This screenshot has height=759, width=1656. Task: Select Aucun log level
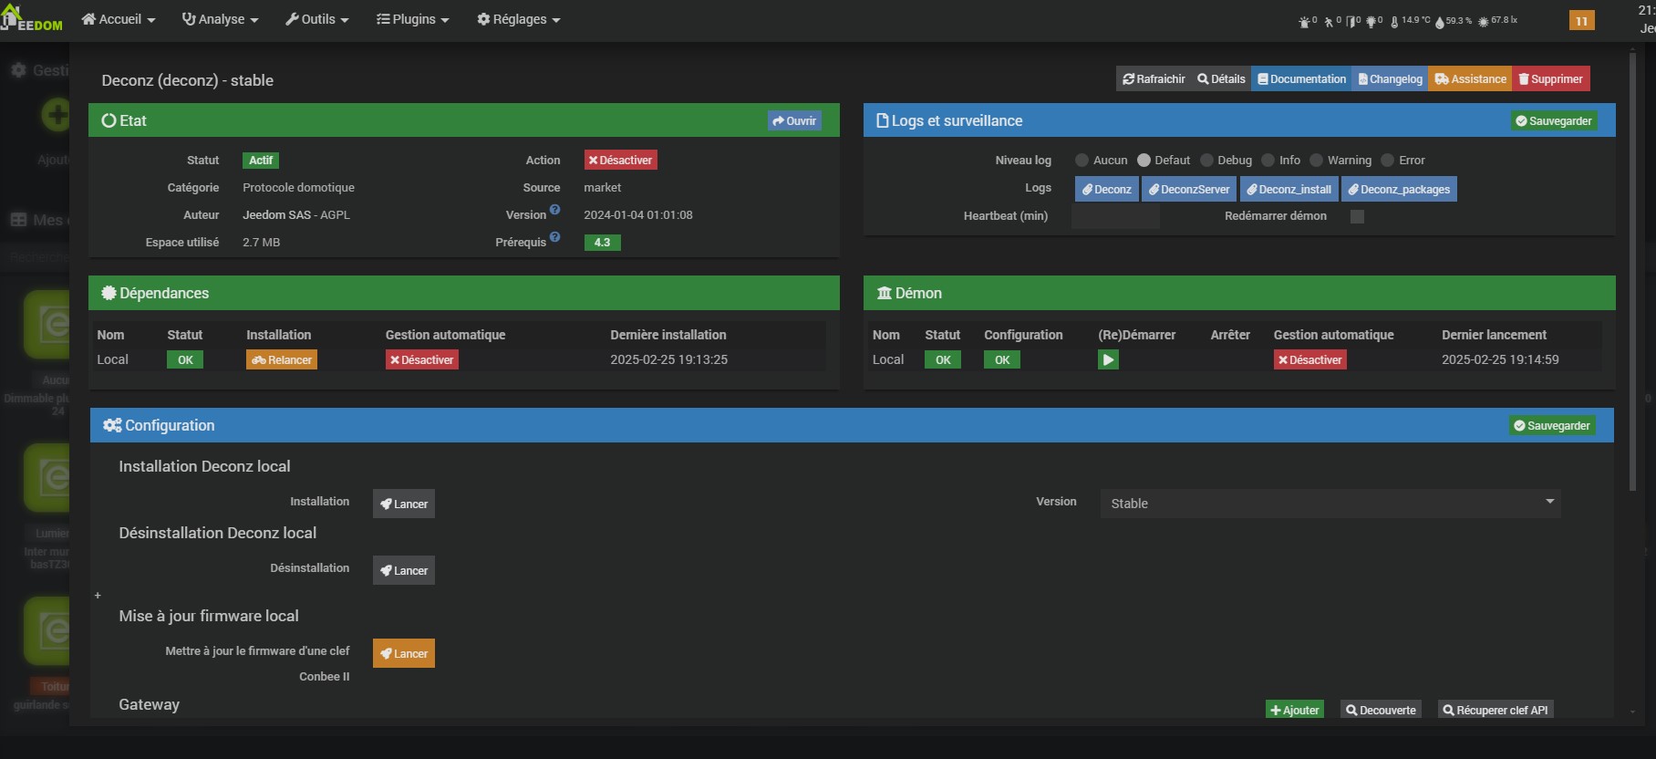pyautogui.click(x=1082, y=161)
